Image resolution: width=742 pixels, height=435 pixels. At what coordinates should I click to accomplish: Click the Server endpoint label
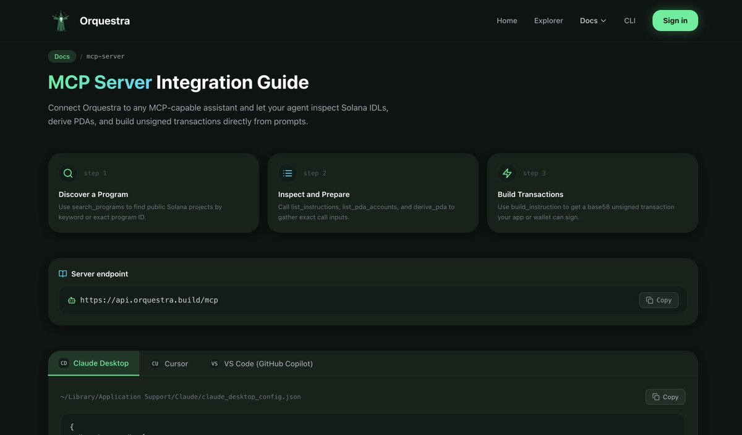coord(100,274)
